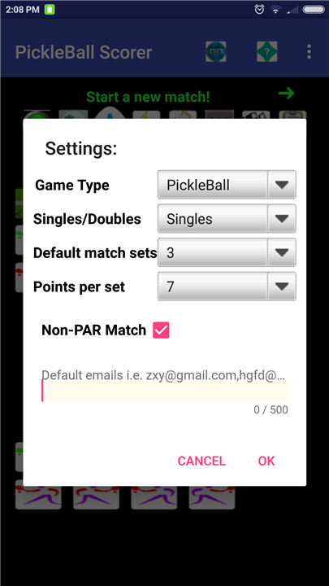This screenshot has height=586, width=329.
Task: Open the email icon in header
Action: (215, 51)
